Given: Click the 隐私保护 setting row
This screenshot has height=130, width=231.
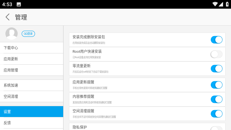Looking at the screenshot, I should [x=147, y=127].
